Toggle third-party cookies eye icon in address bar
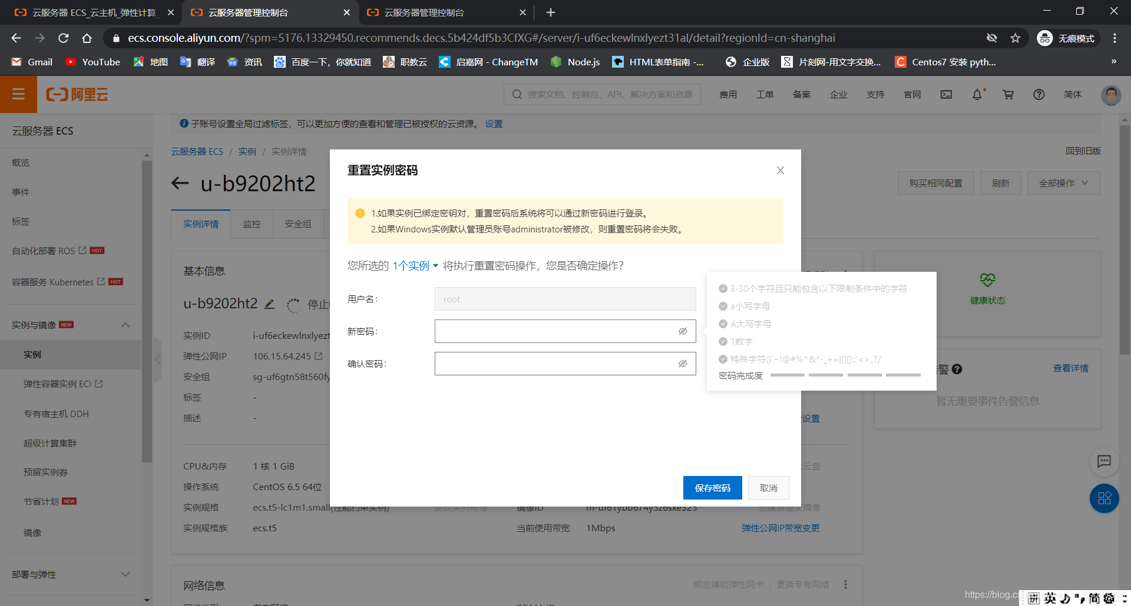Screen dimensions: 1131x606 [x=992, y=38]
